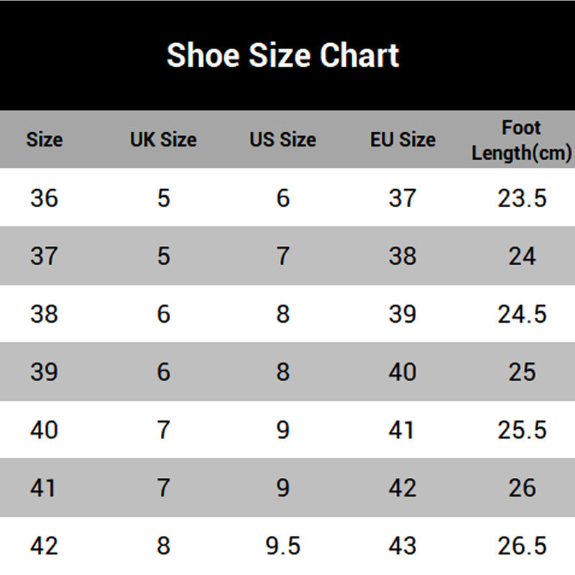Select EU size 38 cell
This screenshot has height=575, width=575.
tap(402, 256)
